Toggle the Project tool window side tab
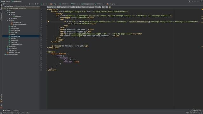The height and width of the screenshot is (114, 203). [x=1, y=7]
